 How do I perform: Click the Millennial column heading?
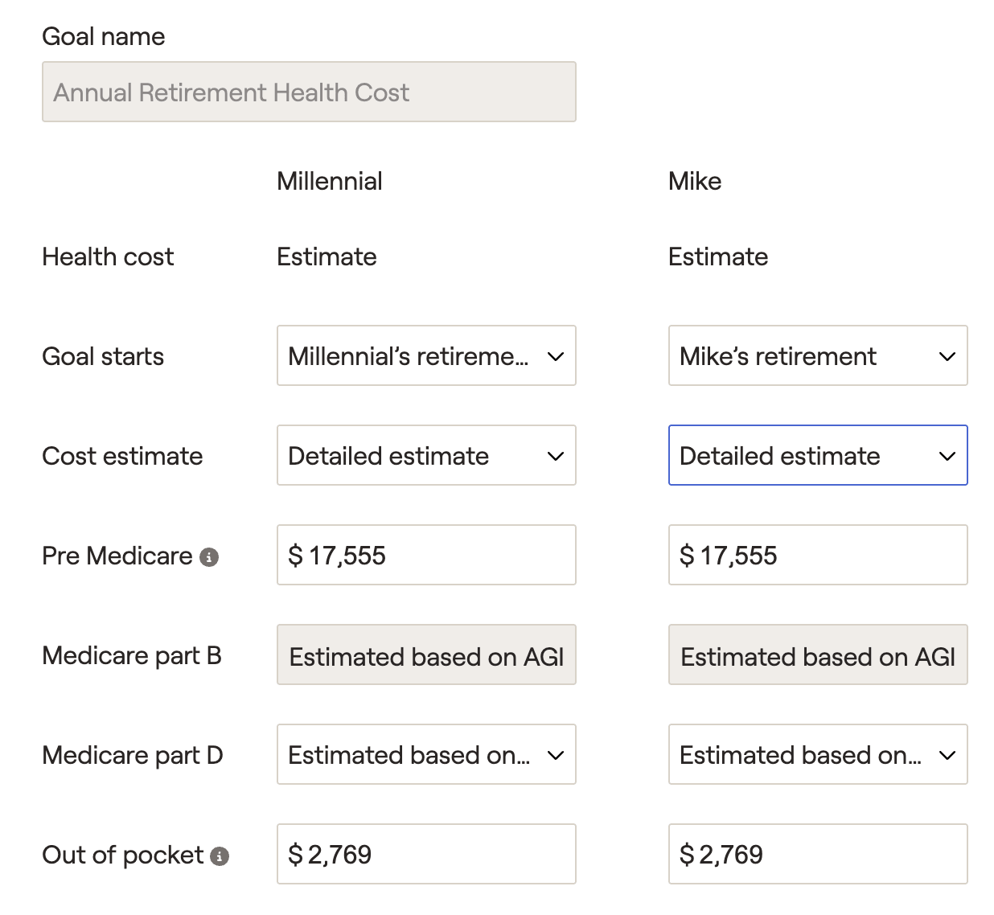329,181
